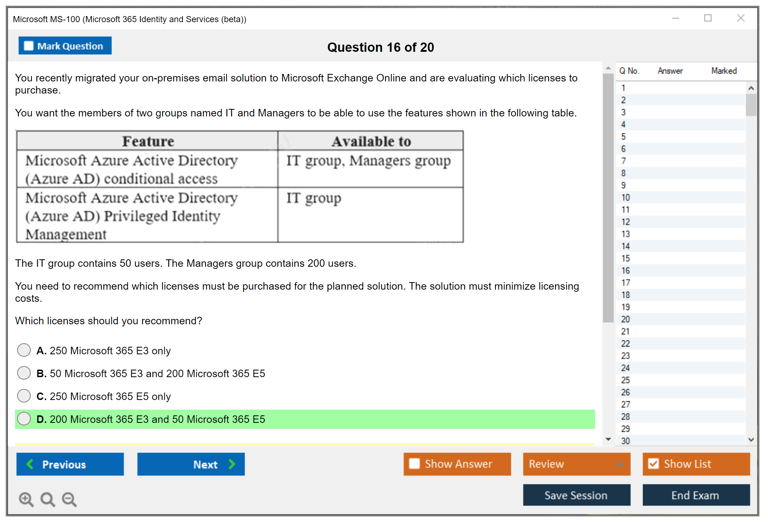Click the Marked column header

point(724,71)
